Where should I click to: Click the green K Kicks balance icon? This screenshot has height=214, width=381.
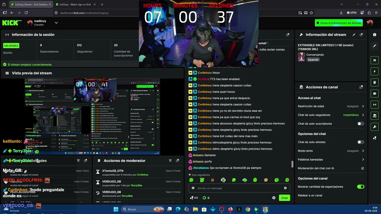pyautogui.click(x=204, y=198)
